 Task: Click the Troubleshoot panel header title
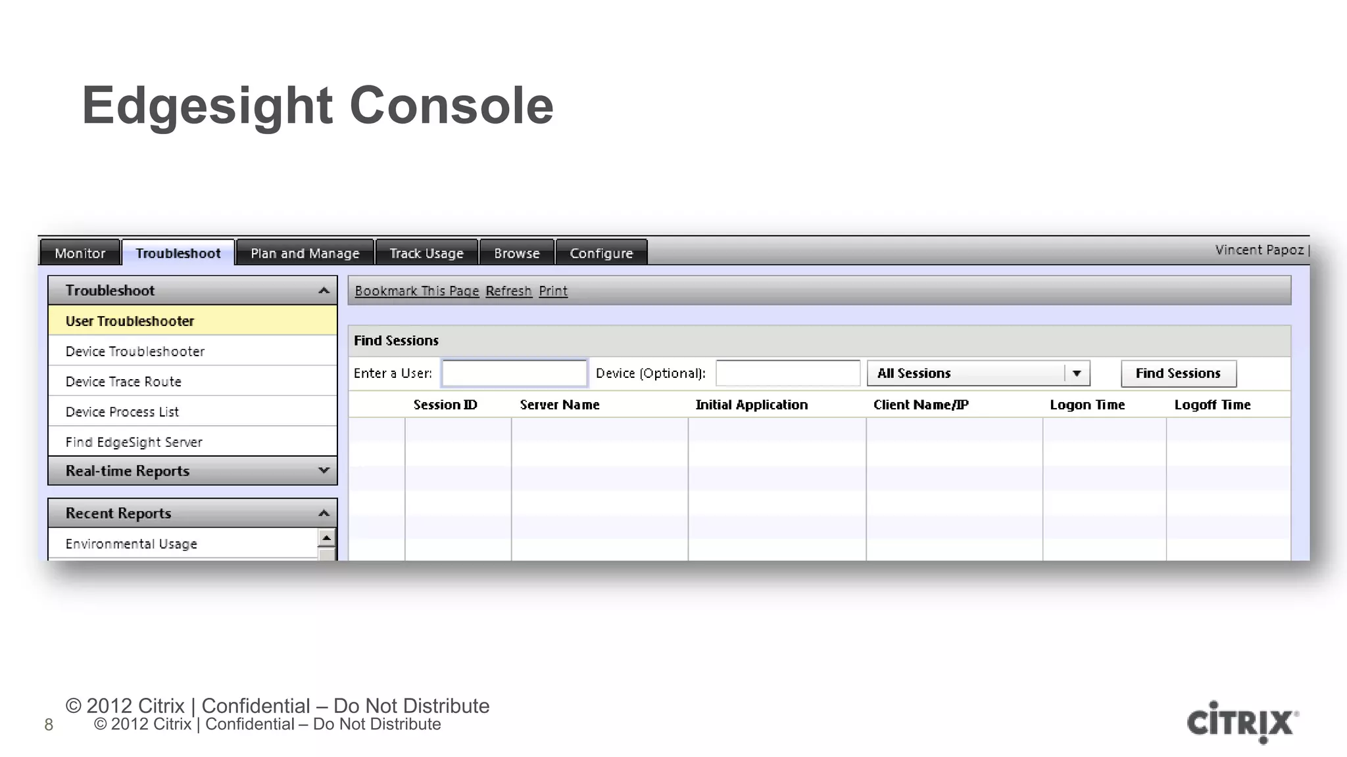110,290
